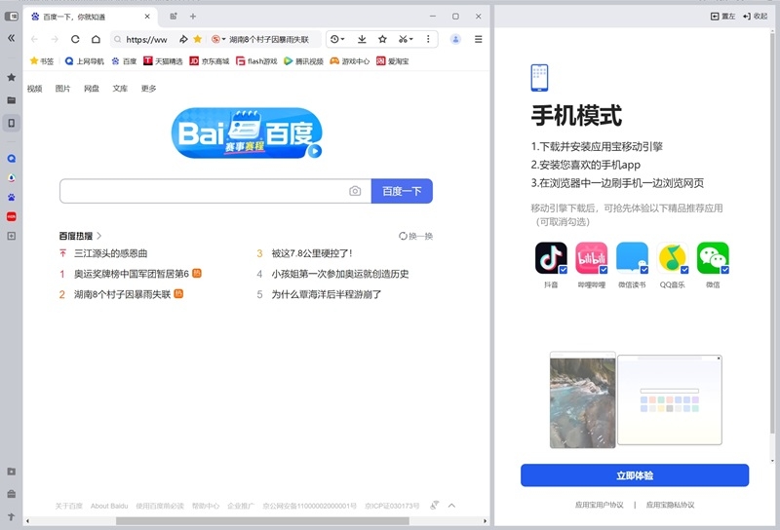Open the 上网导航 bookmark

(x=85, y=61)
